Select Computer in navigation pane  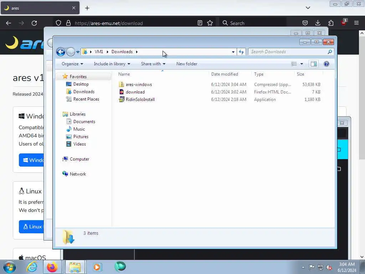pos(79,159)
